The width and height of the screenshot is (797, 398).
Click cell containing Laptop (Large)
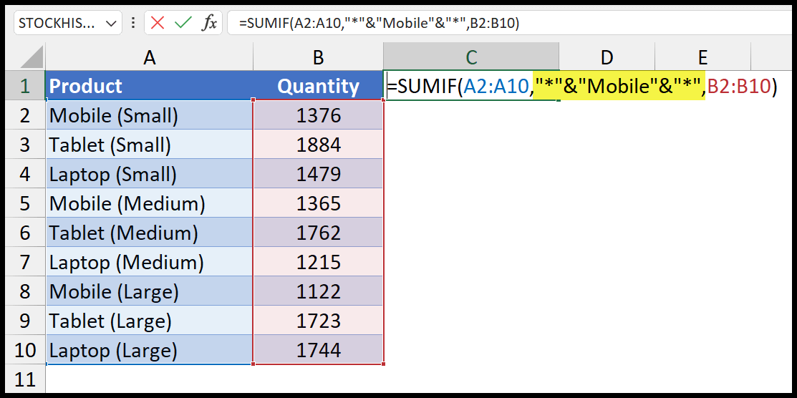pos(149,351)
